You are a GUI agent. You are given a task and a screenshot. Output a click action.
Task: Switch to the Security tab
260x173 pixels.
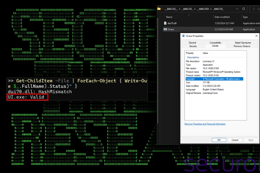(x=193, y=46)
